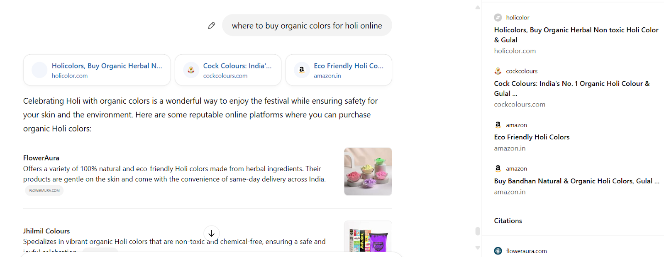Viewport: 664px width, 257px height.
Task: Open Holicolors Buy Organic Herbal sidebar link
Action: coord(576,35)
